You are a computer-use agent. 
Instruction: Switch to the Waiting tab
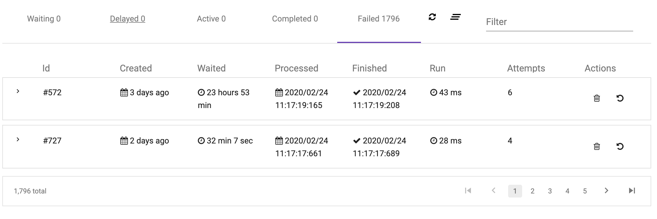point(44,19)
